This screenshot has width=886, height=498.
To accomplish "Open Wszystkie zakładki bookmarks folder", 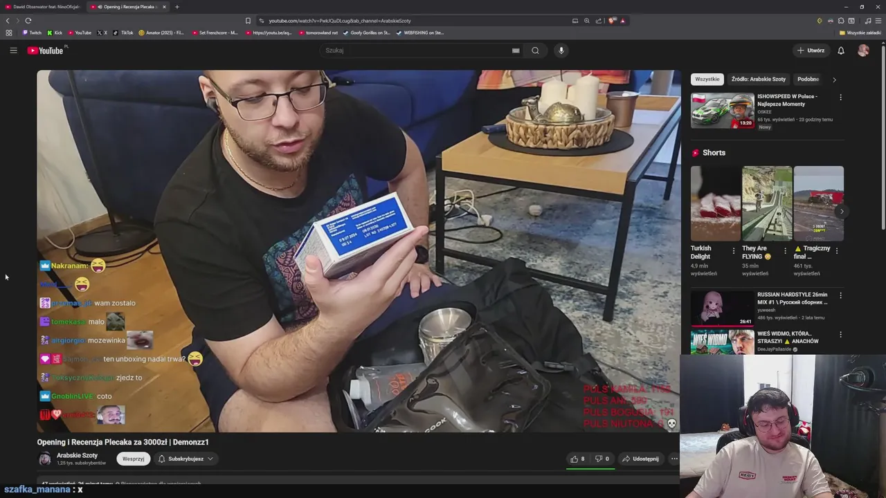I will 860,33.
